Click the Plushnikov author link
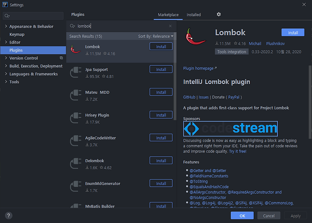This screenshot has width=312, height=223. tap(275, 44)
